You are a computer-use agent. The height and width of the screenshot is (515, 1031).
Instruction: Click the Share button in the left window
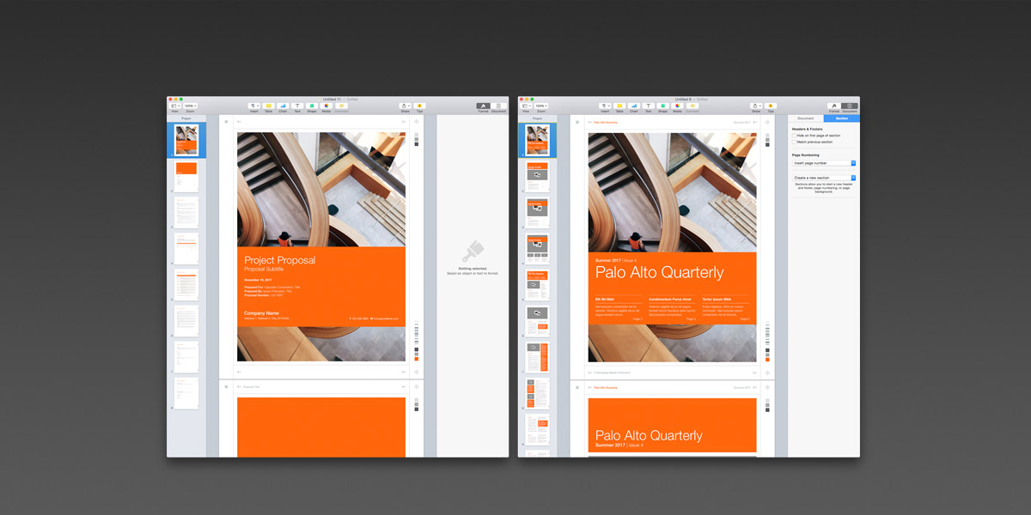405,106
